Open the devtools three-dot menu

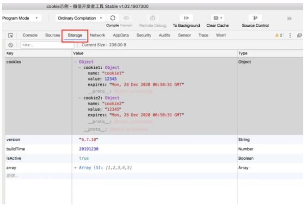290,36
